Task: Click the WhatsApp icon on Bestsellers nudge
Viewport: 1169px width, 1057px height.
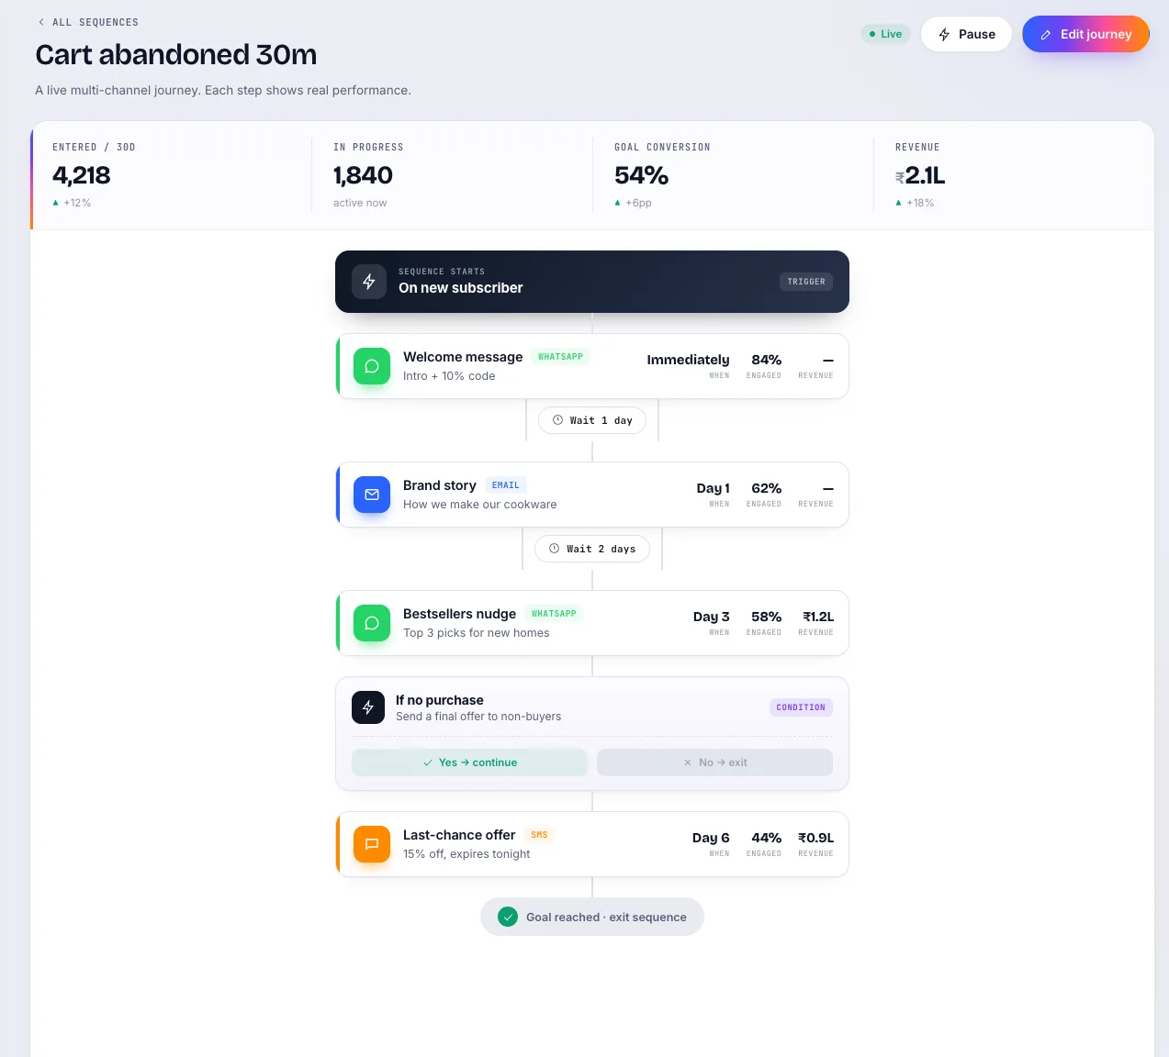Action: pyautogui.click(x=372, y=623)
